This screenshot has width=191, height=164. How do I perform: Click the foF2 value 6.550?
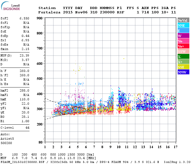(x=24, y=18)
